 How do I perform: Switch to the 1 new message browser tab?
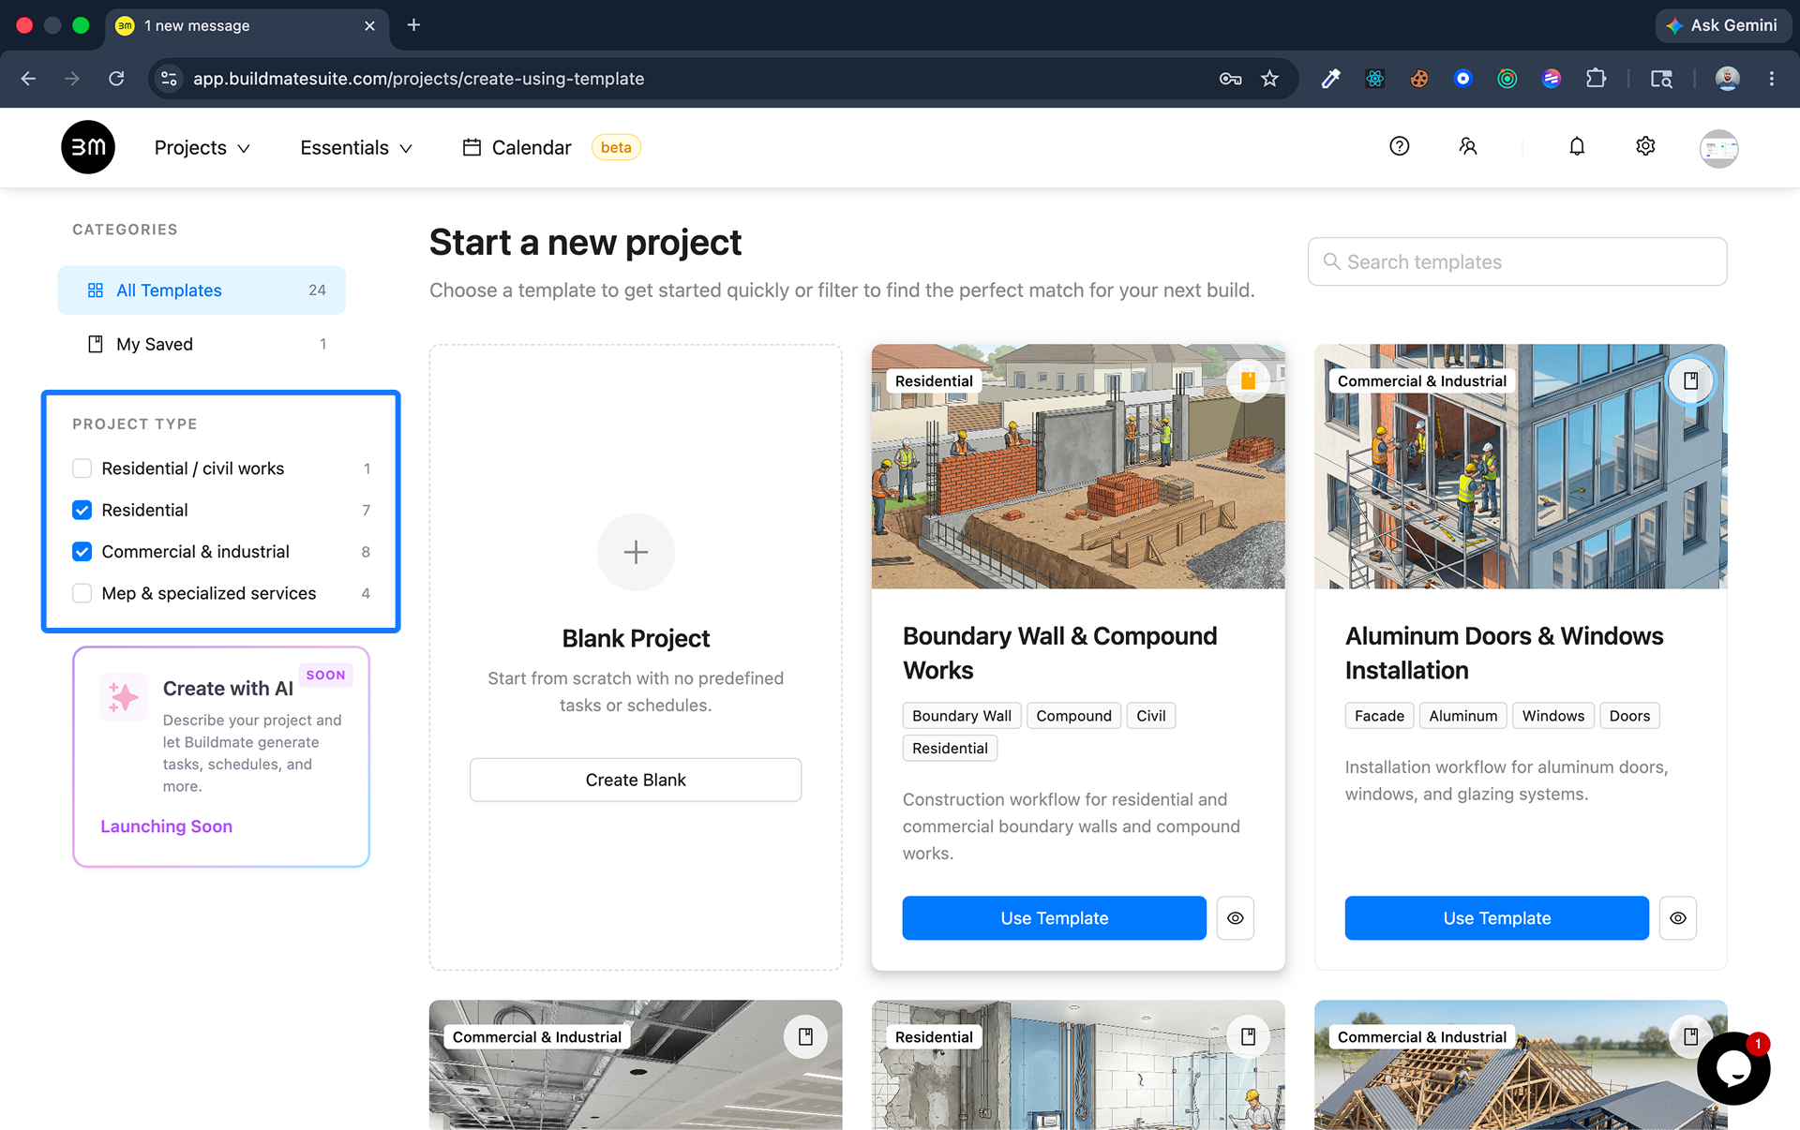click(246, 25)
